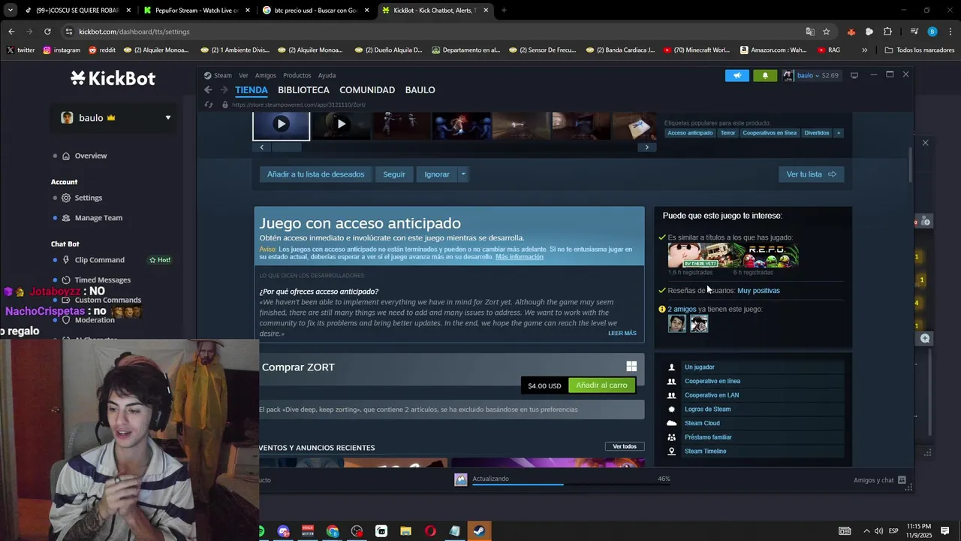Image resolution: width=961 pixels, height=541 pixels.
Task: Click the volume icon in system tray
Action: point(878,531)
